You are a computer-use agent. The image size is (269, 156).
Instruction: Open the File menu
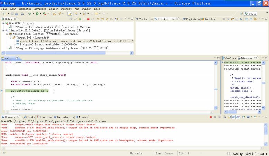point(4,9)
